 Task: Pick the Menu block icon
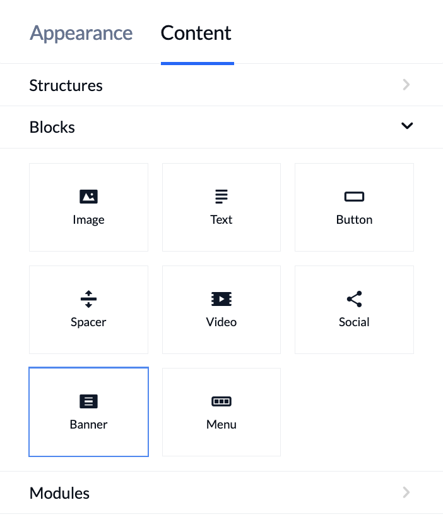tap(222, 401)
